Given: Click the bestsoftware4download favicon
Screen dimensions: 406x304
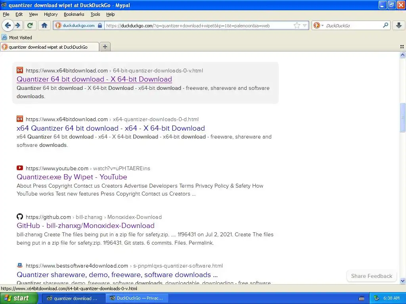Looking at the screenshot, I should click(20, 265).
